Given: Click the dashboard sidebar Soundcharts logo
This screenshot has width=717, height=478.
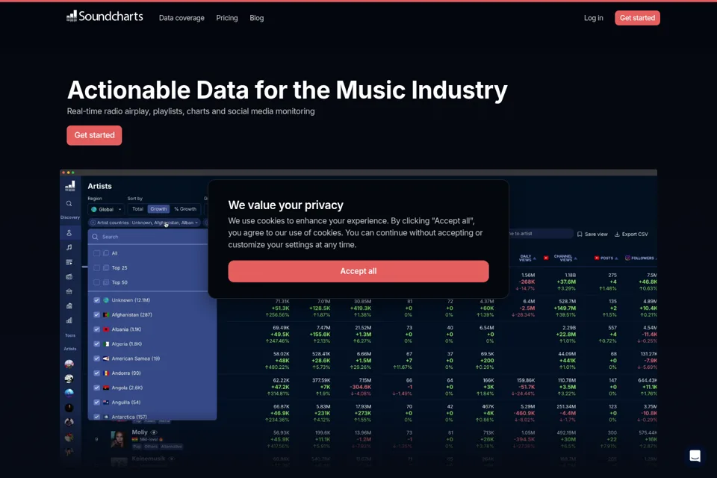Looking at the screenshot, I should coord(70,186).
